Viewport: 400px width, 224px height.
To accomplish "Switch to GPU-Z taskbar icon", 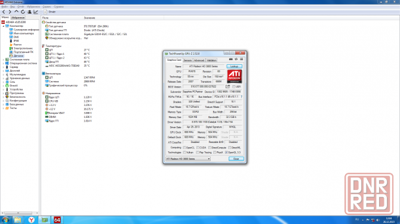I will (x=45, y=220).
